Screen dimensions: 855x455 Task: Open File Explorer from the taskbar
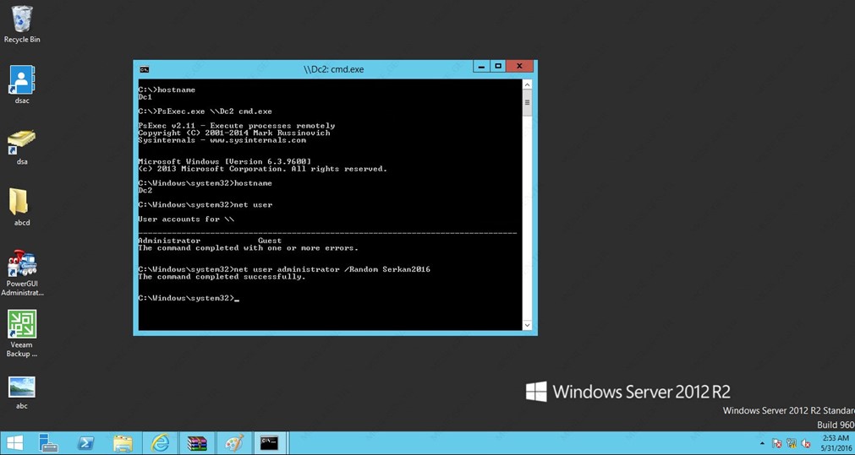click(x=122, y=443)
